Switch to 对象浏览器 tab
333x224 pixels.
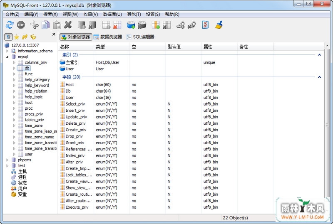pos(76,37)
